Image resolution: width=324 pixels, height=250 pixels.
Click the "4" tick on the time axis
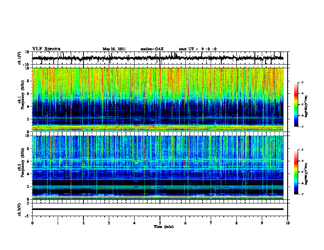tap(135, 223)
